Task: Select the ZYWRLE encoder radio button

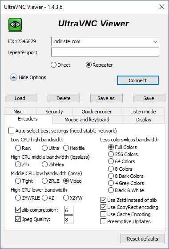Action: (x=18, y=198)
